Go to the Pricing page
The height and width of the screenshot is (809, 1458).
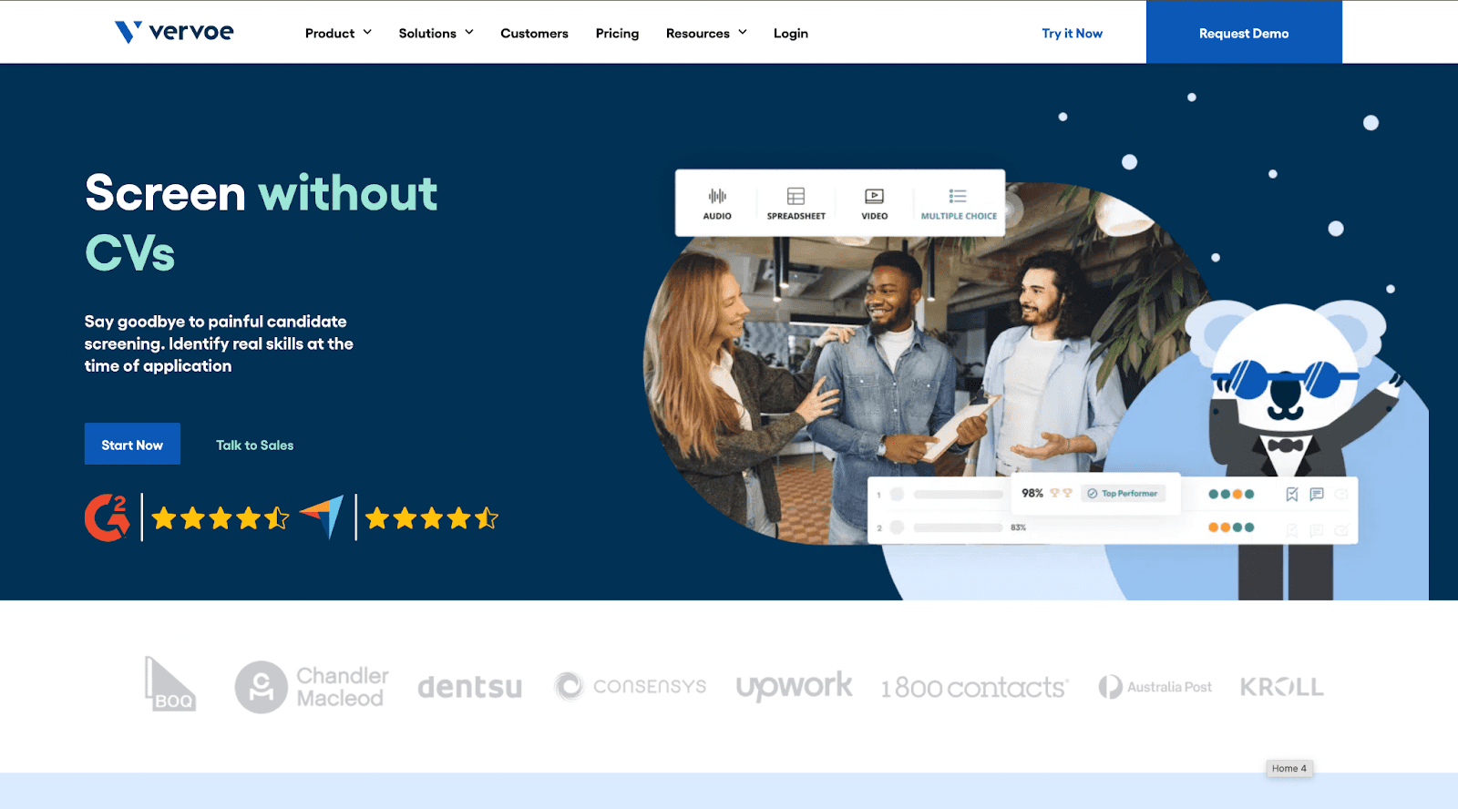[617, 34]
